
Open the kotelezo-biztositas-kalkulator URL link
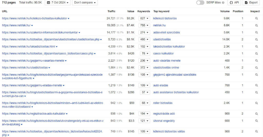tap(34, 18)
